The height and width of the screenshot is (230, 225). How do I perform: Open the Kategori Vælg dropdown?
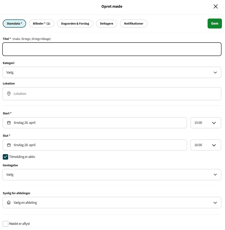tap(112, 72)
